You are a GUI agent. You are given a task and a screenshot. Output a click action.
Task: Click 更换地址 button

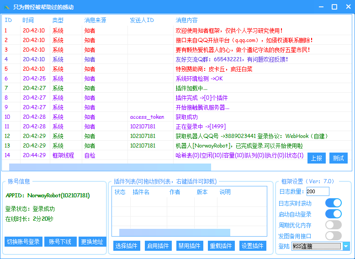coord(92,242)
